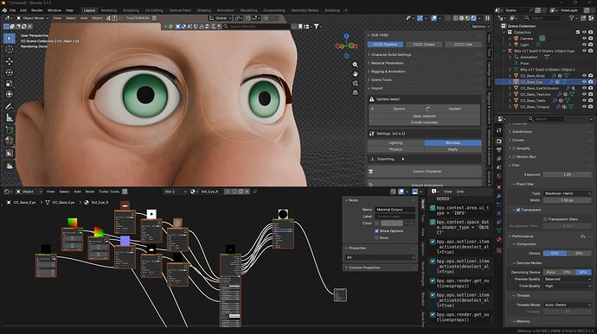Hide CC_Base_Eye in viewport via eye icon
The image size is (597, 334).
[584, 82]
